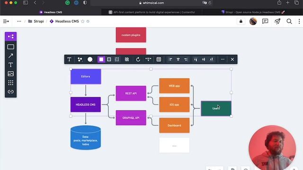The width and height of the screenshot is (303, 170).
Task: Click browser back arrow
Action: pyautogui.click(x=35, y=3)
